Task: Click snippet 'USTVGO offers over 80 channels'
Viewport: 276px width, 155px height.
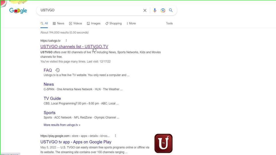Action: 101,55
